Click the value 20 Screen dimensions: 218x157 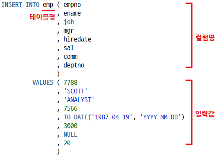point(67,143)
